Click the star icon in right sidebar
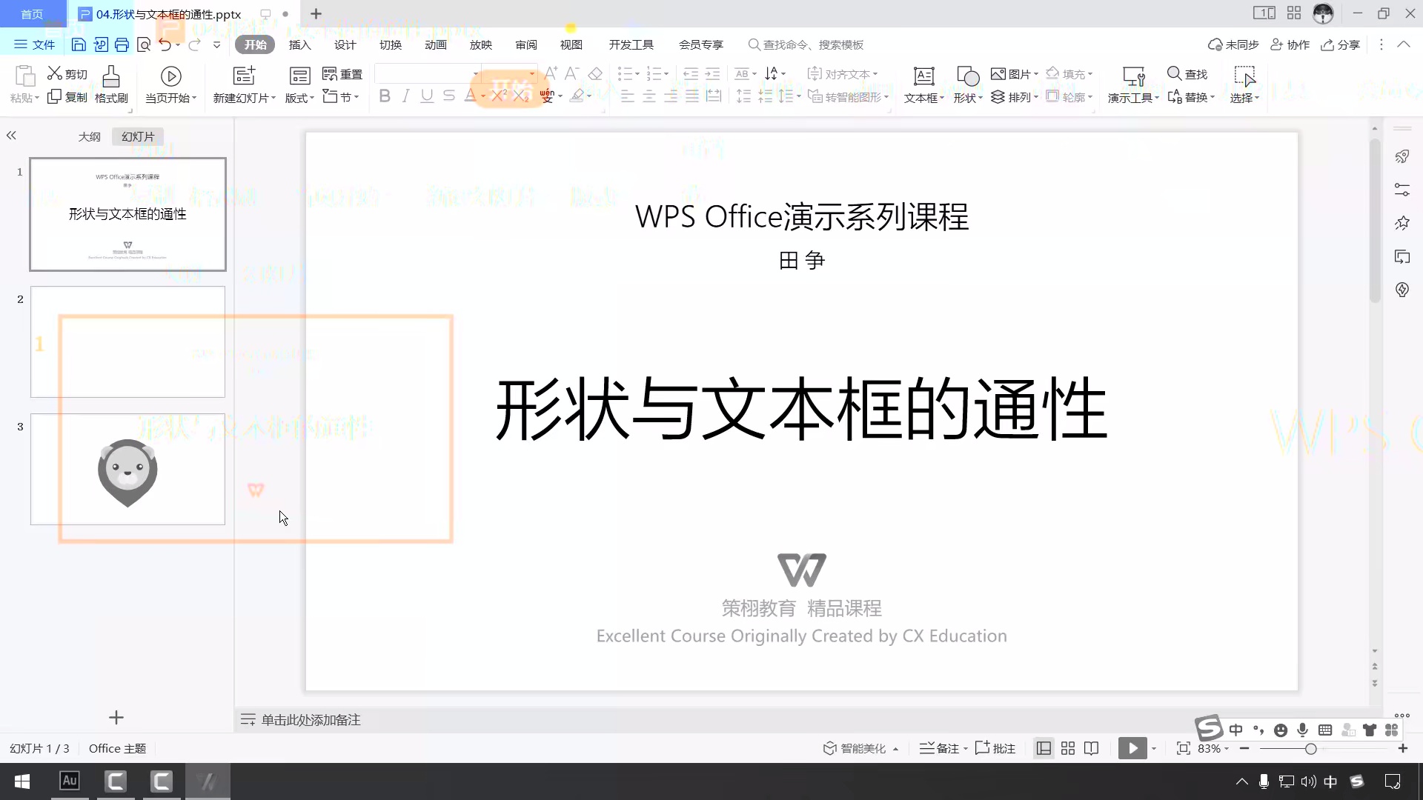This screenshot has width=1423, height=800. point(1402,223)
